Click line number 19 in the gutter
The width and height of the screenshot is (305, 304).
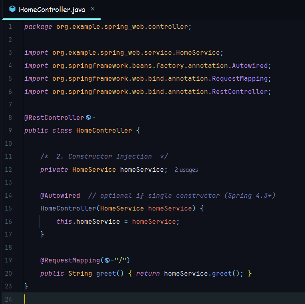point(8,260)
